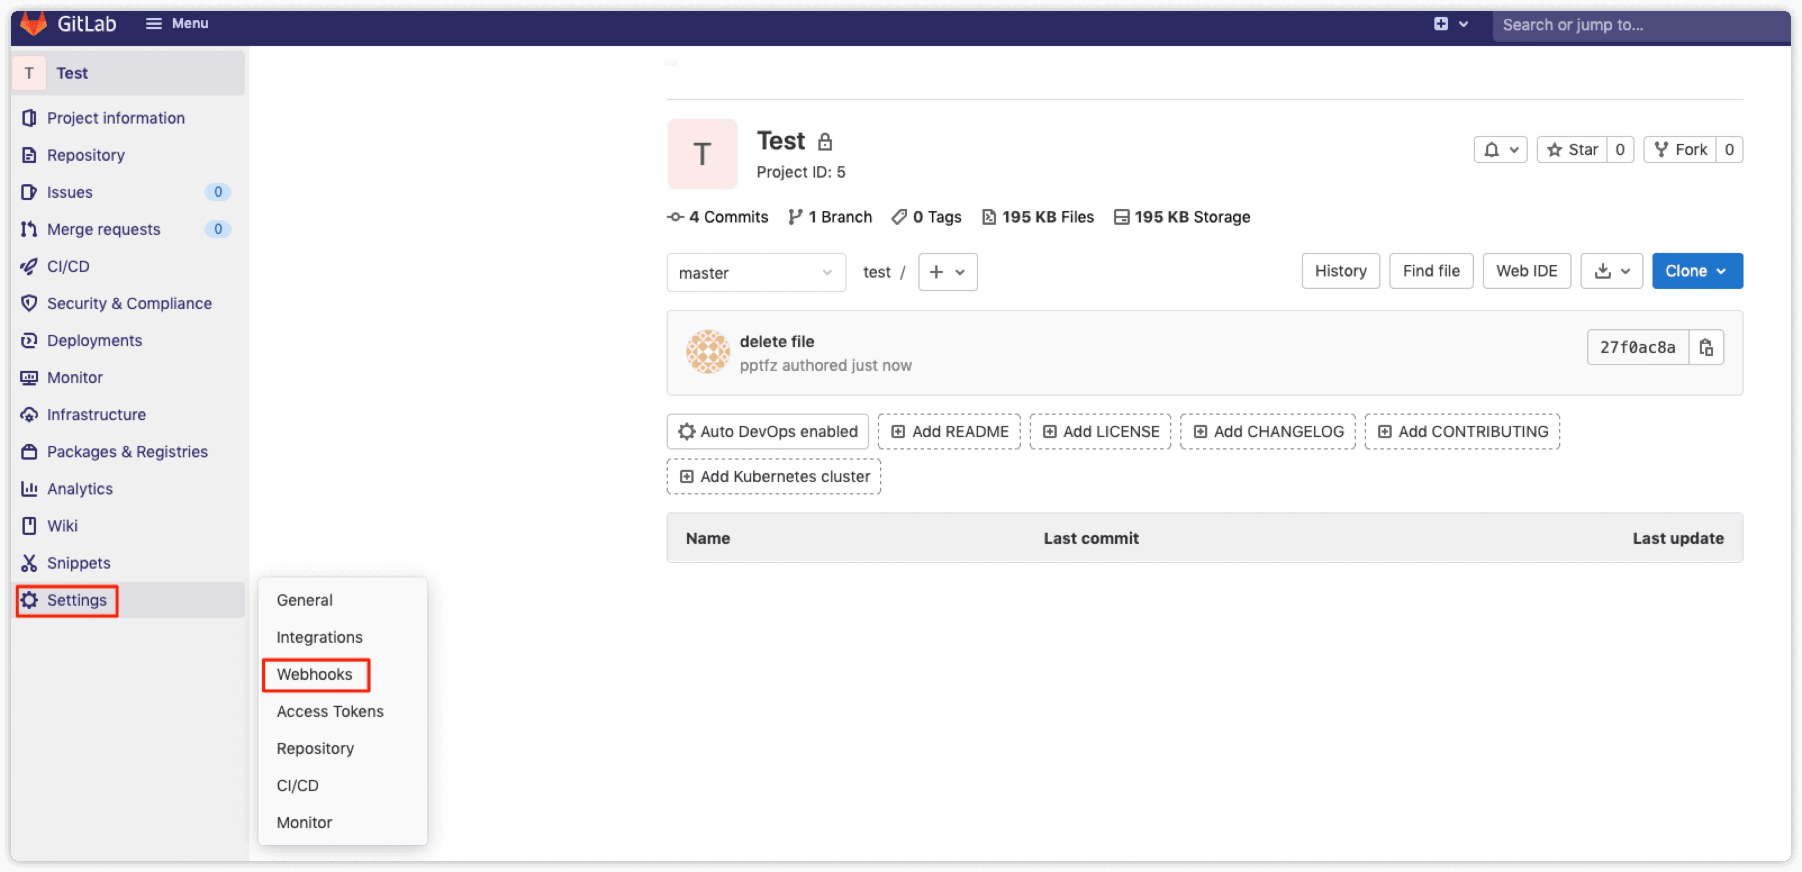
Task: Click the test breadcrumb path
Action: pos(876,272)
